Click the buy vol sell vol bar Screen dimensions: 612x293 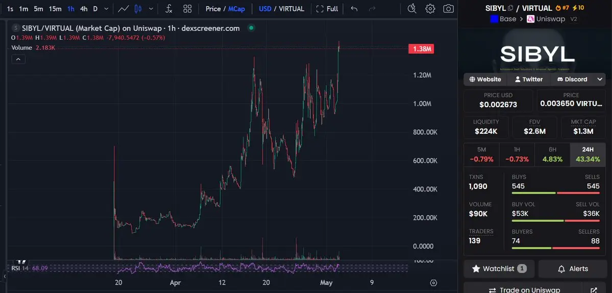point(555,221)
